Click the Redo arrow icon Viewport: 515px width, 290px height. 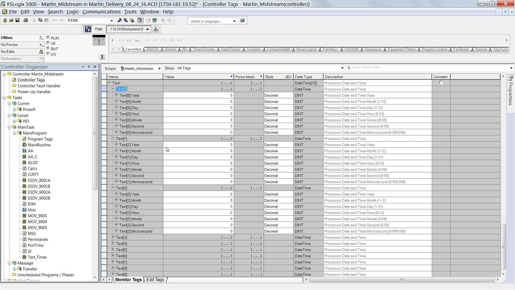[61, 20]
